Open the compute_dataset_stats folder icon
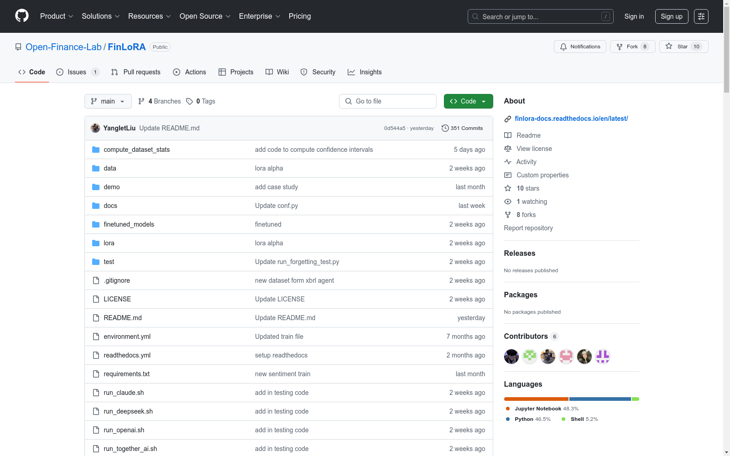This screenshot has height=456, width=730. 96,150
